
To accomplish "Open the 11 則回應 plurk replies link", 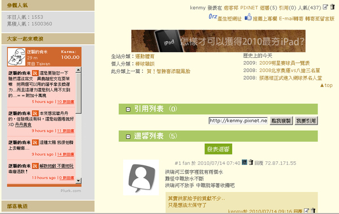I will tap(66, 131).
